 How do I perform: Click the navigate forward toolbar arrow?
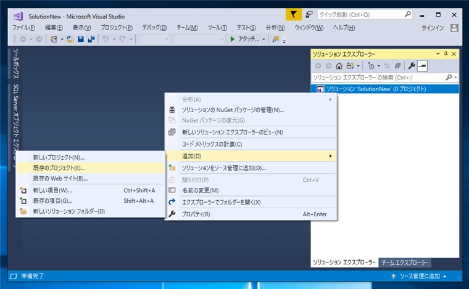pyautogui.click(x=39, y=39)
